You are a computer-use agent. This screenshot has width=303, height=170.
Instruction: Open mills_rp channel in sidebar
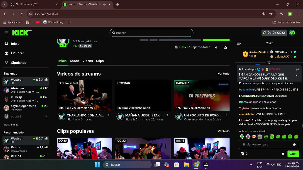point(26,99)
